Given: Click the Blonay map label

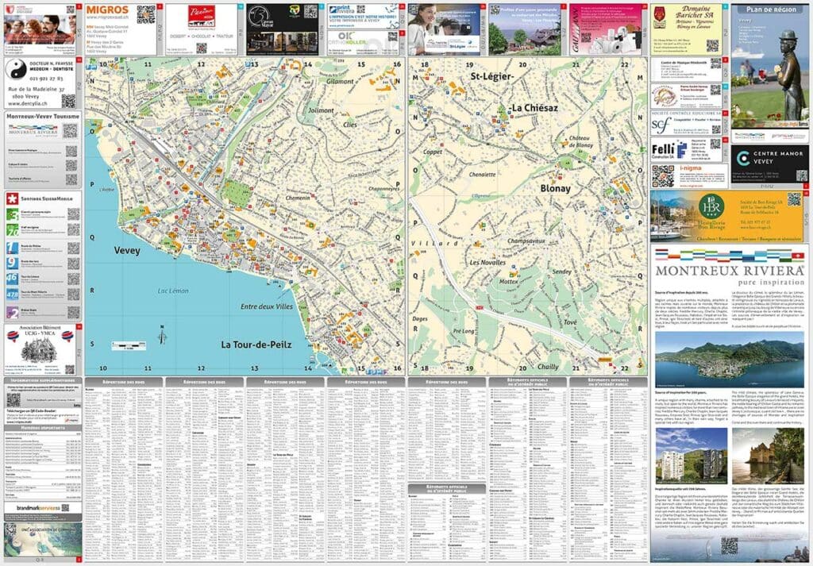Looking at the screenshot, I should [x=555, y=189].
